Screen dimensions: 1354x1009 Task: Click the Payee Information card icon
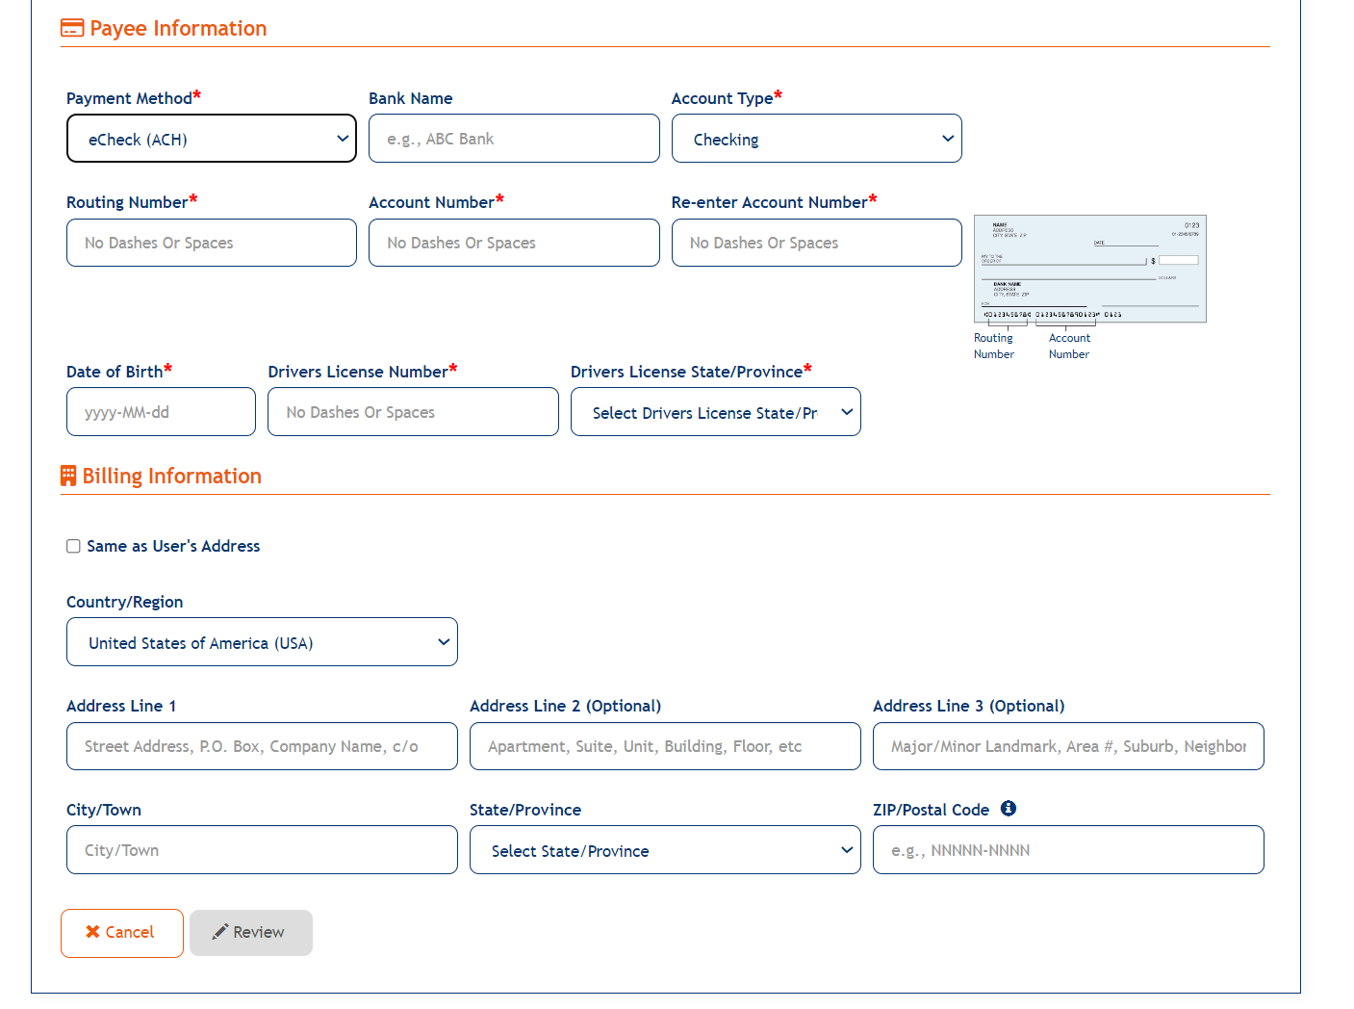pos(72,29)
